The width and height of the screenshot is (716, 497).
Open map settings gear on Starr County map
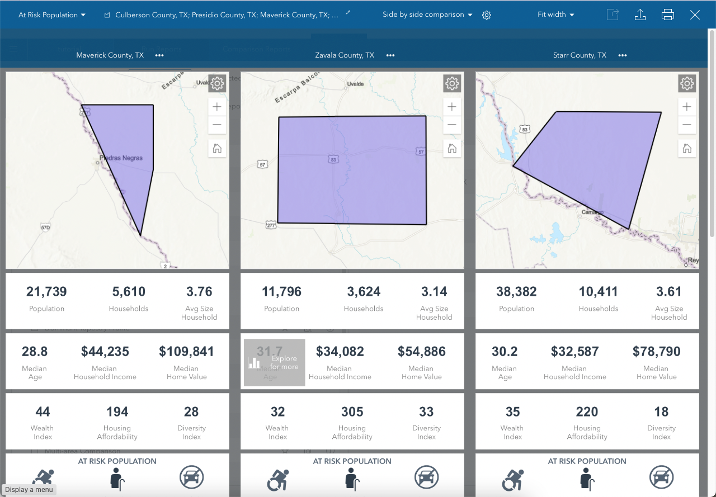[x=687, y=84]
